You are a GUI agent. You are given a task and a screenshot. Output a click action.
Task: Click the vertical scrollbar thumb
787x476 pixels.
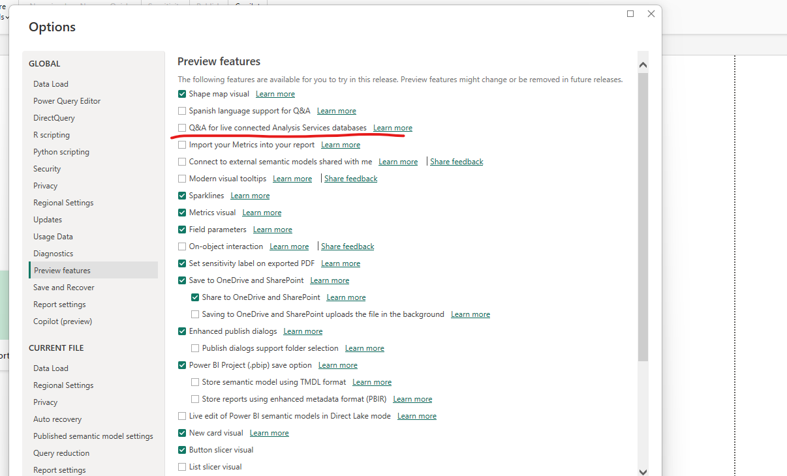pos(643,217)
